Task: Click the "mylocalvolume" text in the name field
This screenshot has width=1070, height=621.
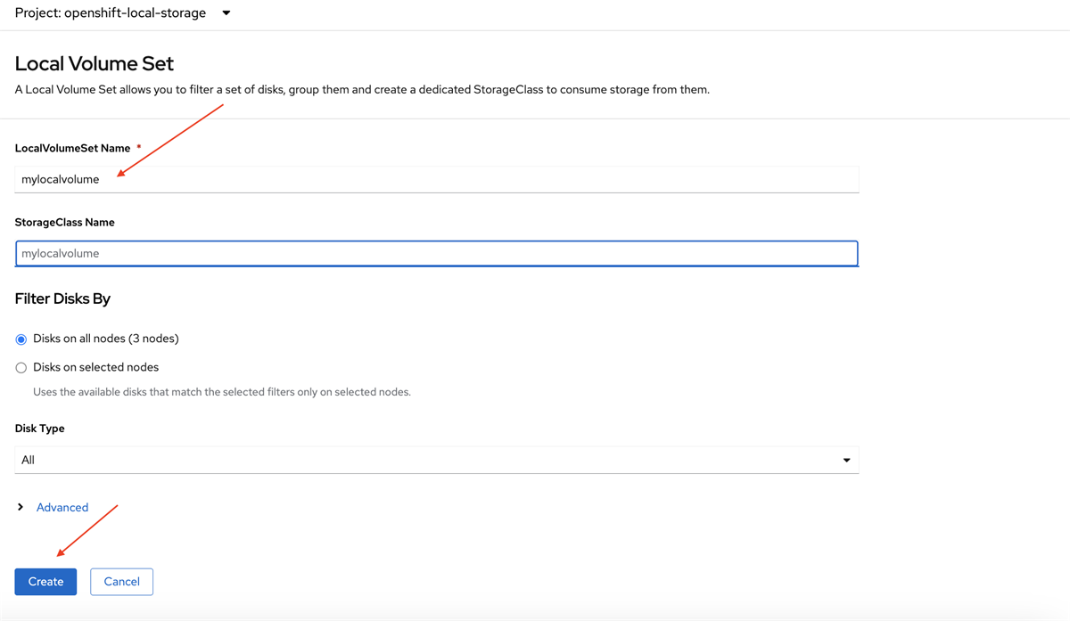Action: coord(60,179)
